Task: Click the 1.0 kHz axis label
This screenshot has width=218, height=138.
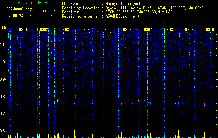Action: point(2,62)
